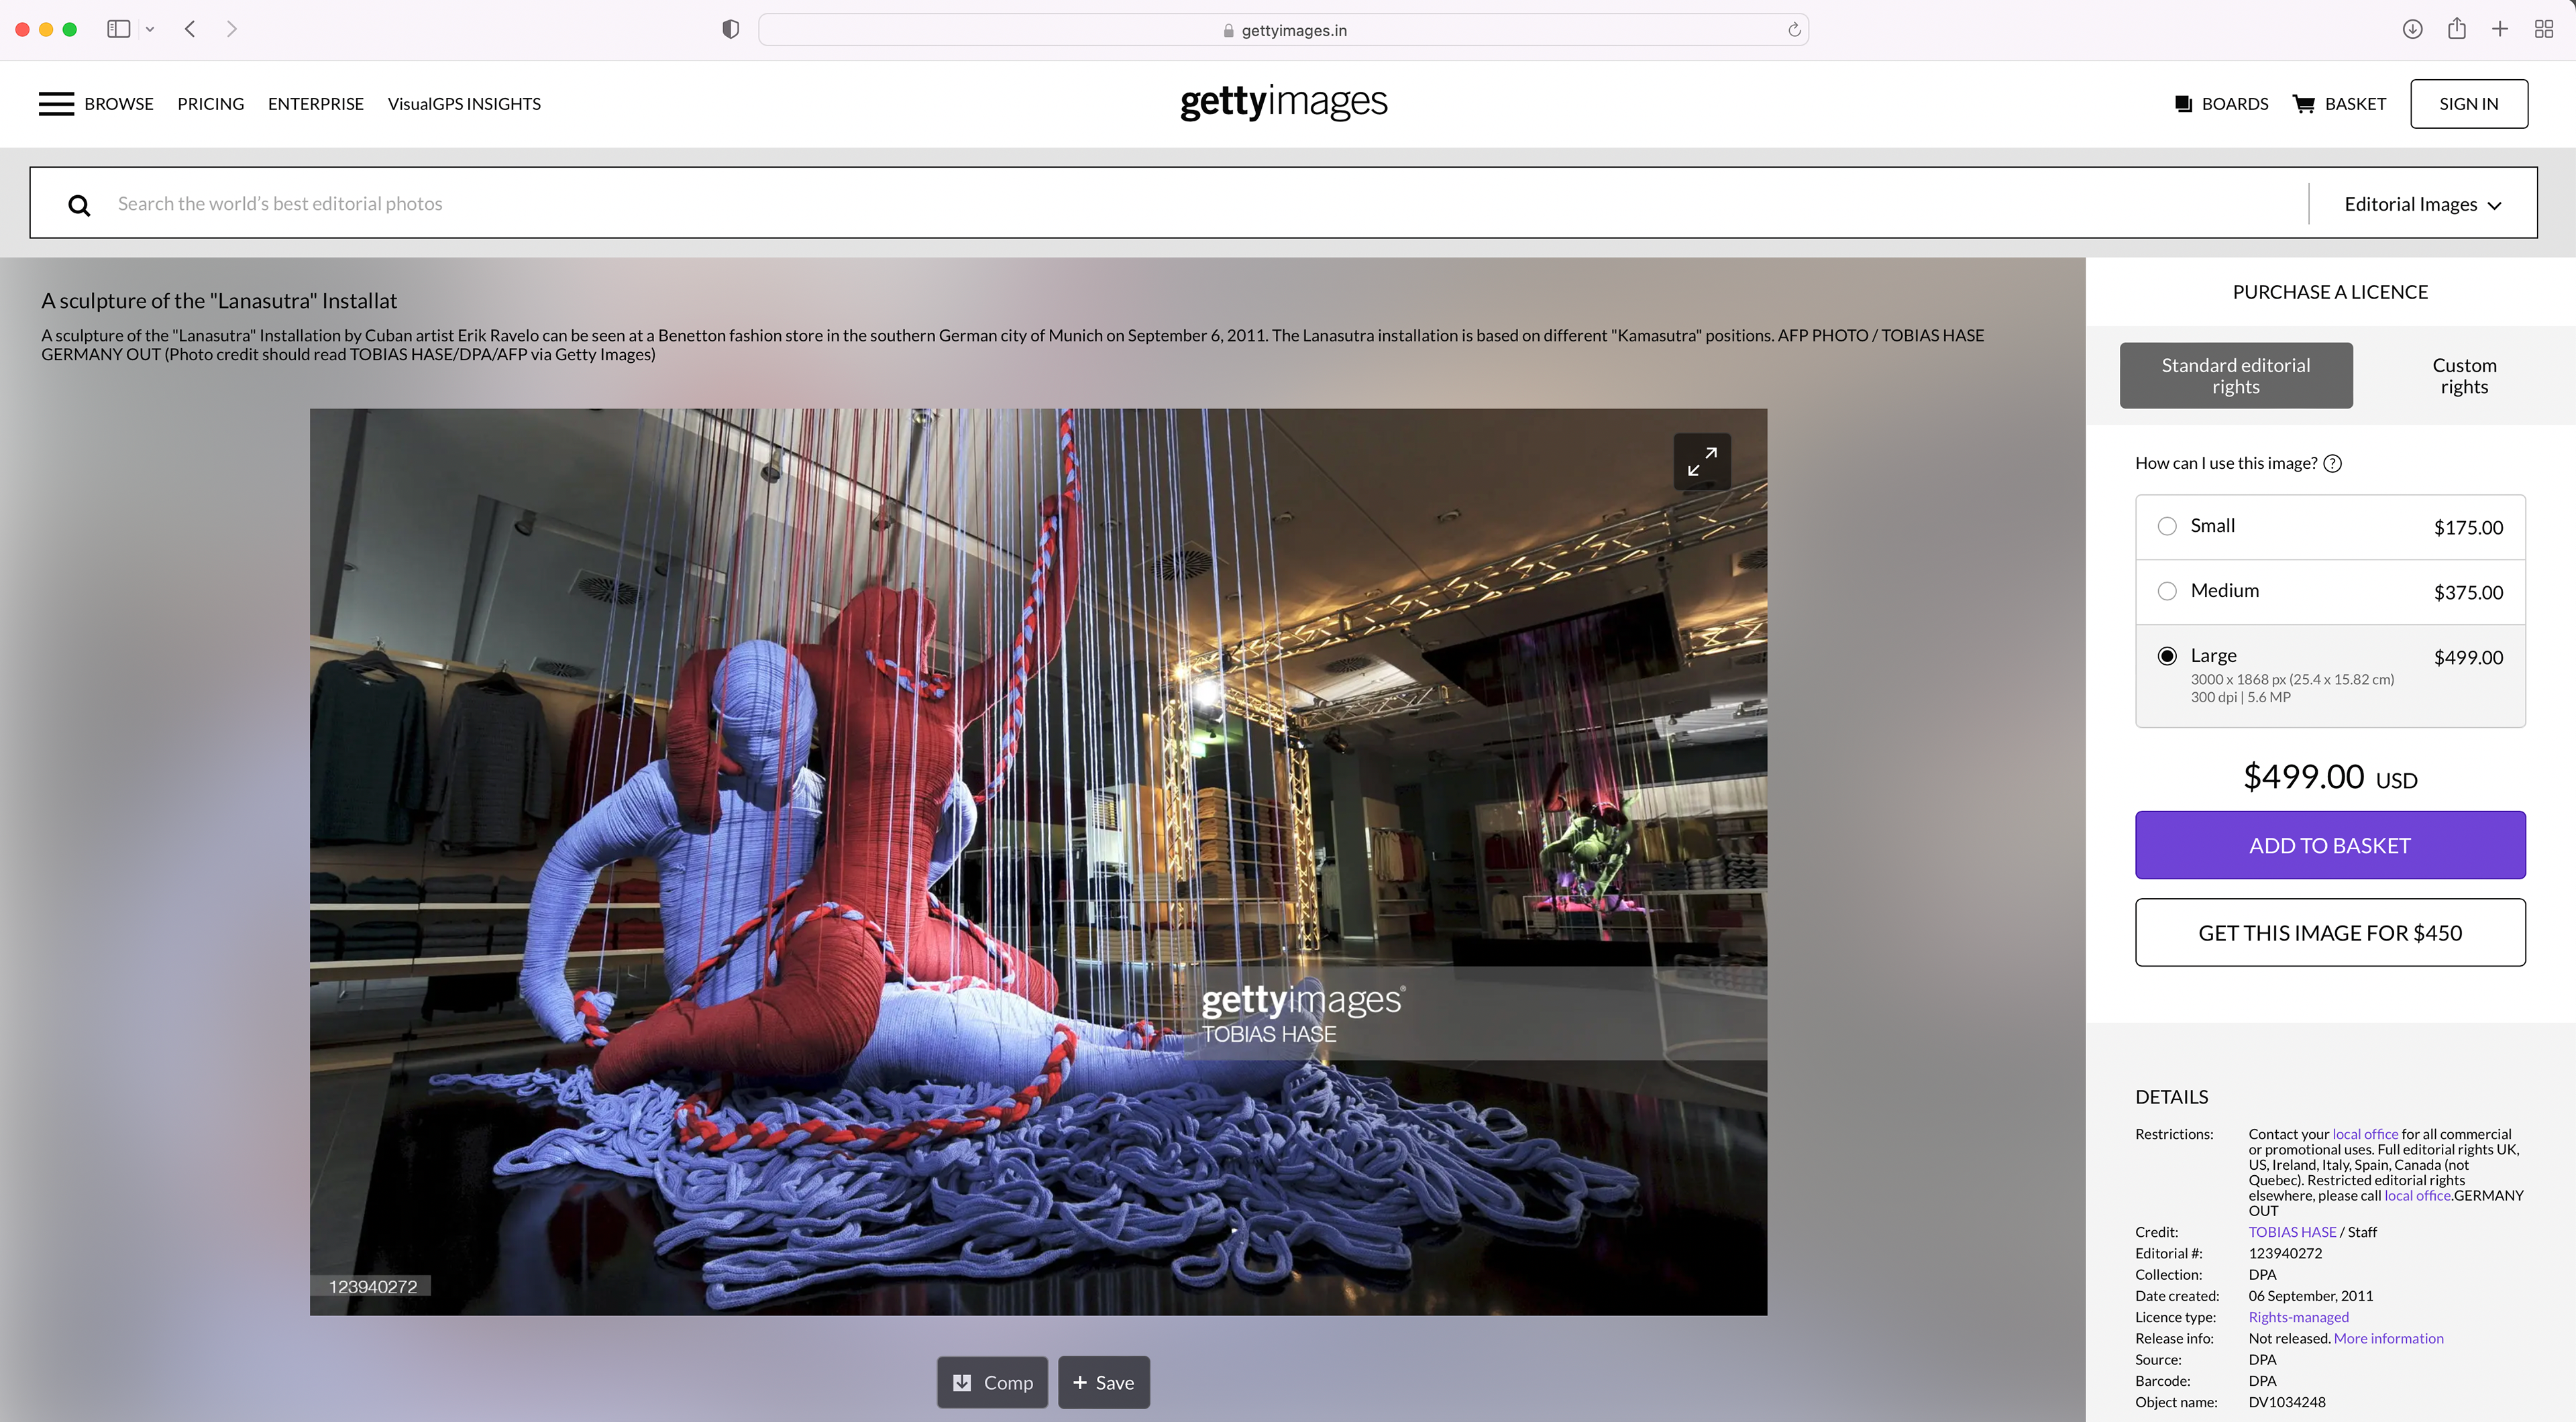Viewport: 2576px width, 1422px height.
Task: Click the Object name DV1034248 value
Action: coord(2287,1402)
